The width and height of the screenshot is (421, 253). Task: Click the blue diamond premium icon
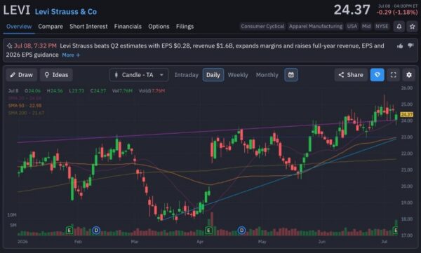(377, 75)
